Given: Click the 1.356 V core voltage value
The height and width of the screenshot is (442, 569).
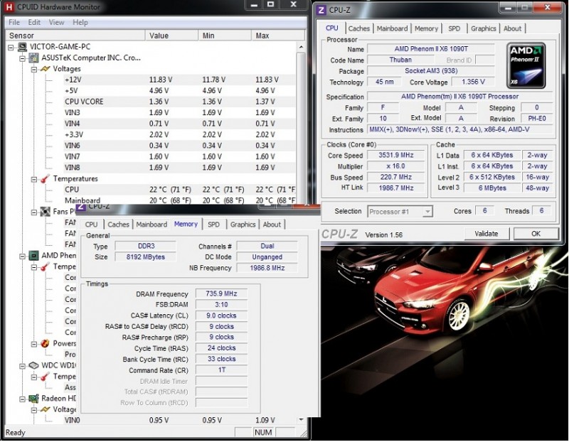Looking at the screenshot, I should (x=473, y=82).
